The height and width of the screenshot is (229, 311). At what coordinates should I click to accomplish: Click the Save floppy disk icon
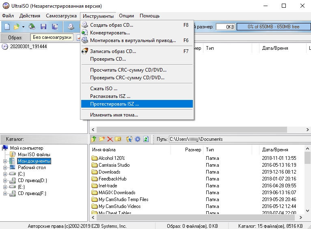pyautogui.click(x=43, y=27)
